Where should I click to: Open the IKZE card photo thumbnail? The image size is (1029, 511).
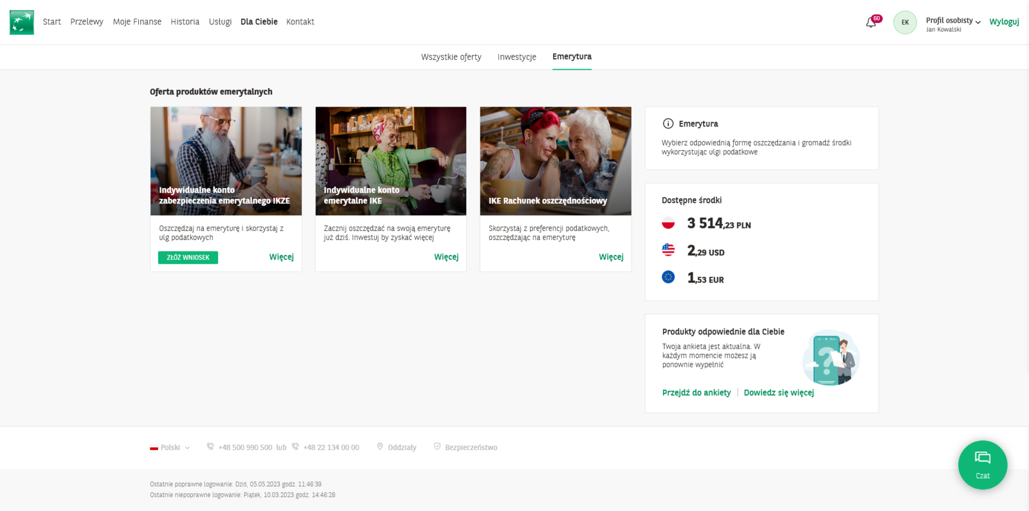tap(226, 161)
